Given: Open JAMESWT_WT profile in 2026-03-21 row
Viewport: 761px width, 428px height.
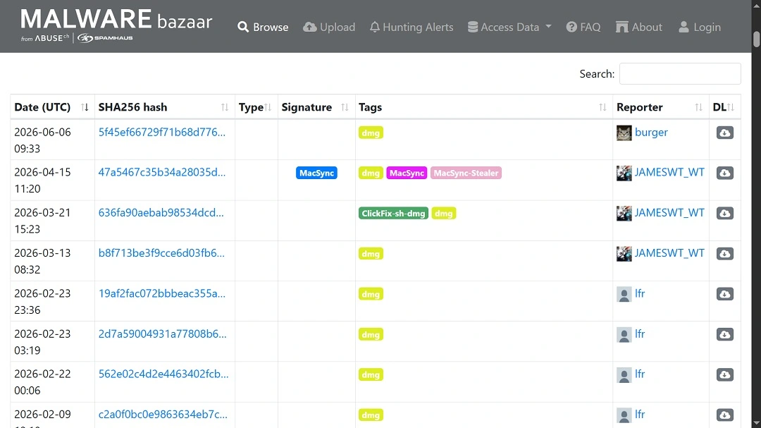Looking at the screenshot, I should pos(669,213).
